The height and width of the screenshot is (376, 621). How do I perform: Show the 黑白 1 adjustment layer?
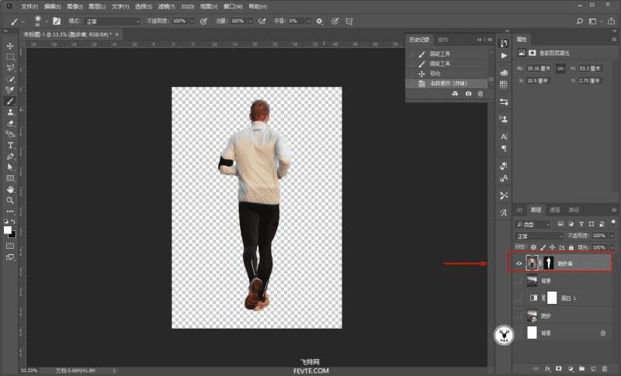click(519, 298)
